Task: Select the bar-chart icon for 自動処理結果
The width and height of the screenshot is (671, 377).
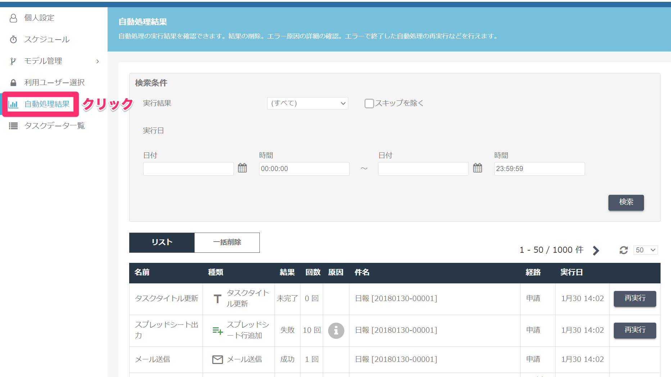Action: click(14, 104)
